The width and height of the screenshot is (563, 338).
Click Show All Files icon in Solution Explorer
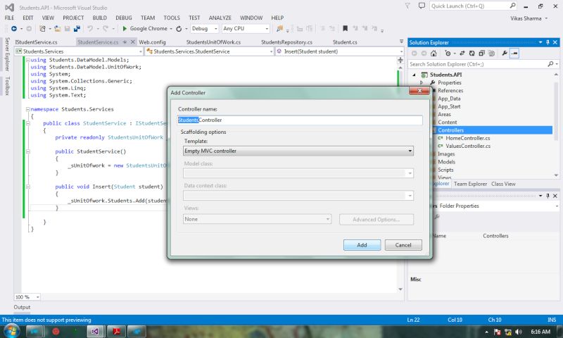pyautogui.click(x=491, y=53)
